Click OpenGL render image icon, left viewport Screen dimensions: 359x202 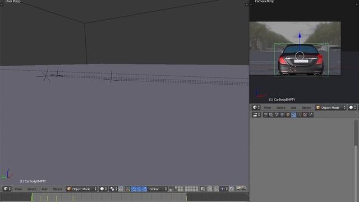point(238,189)
